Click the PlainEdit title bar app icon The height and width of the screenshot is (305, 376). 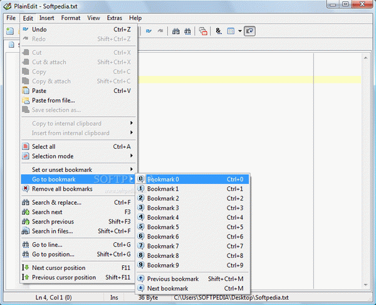pos(8,6)
